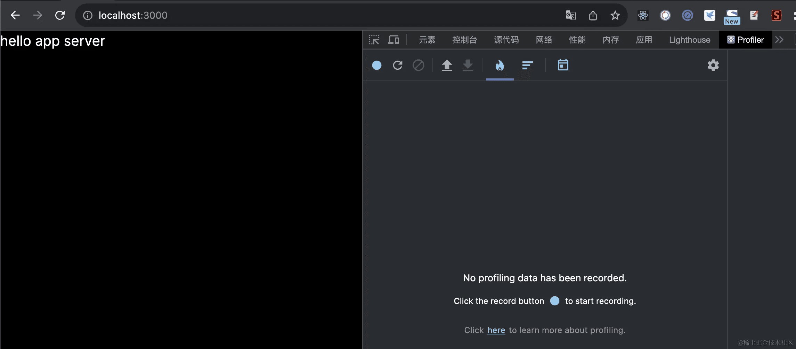Load a saved profile with upload arrow

point(447,65)
